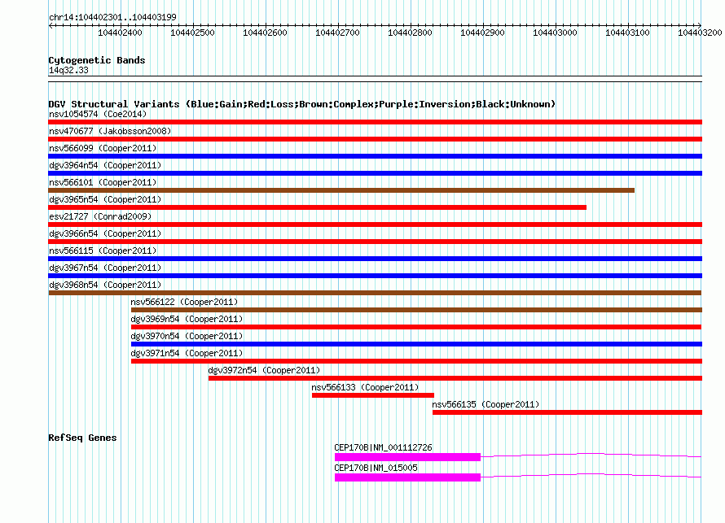Select nsv566135 (Cooper2011) label
725x523 pixels.
click(486, 404)
